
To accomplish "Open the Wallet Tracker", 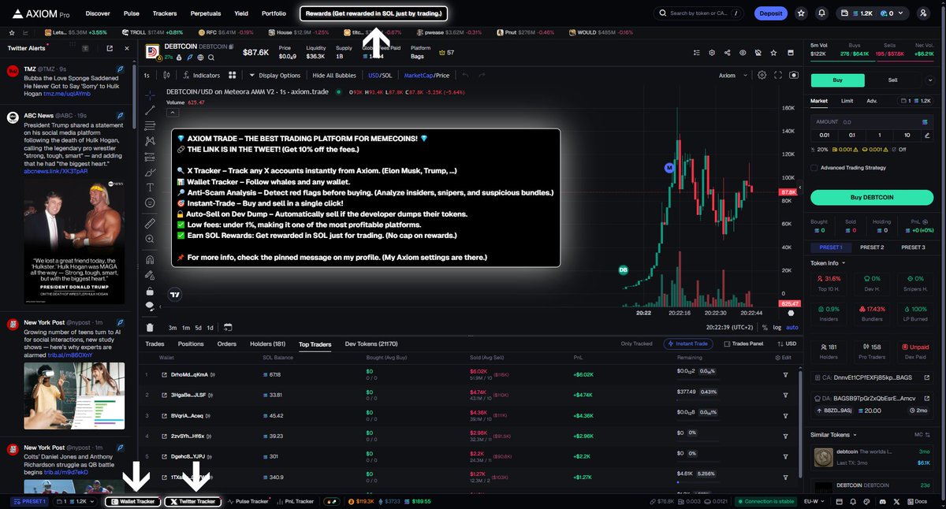I will pos(132,501).
